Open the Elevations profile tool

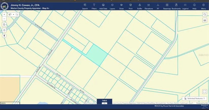[149, 6]
